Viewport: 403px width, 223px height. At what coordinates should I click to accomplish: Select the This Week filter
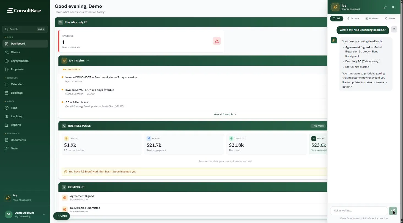[318, 126]
